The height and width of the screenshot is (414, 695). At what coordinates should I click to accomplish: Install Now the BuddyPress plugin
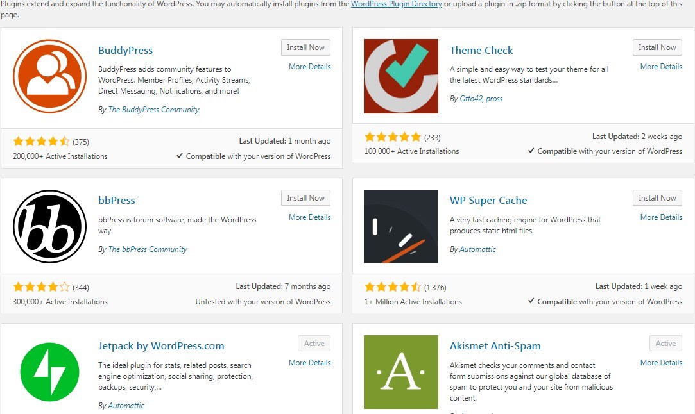(x=305, y=47)
